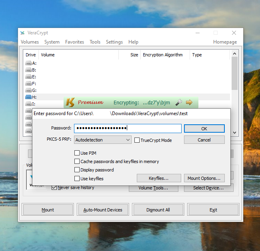The image size is (260, 251).
Task: Select drive G: icon in the list
Action: tap(28, 90)
